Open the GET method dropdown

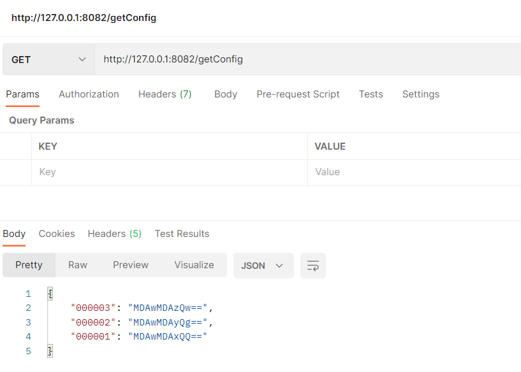point(48,59)
